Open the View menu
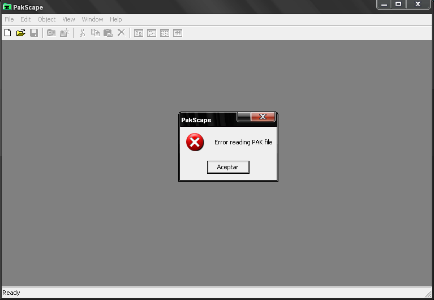This screenshot has width=434, height=300. [x=68, y=19]
